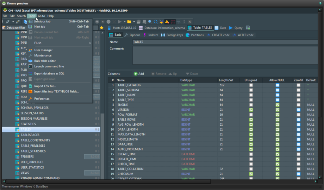Click the folder icon in the toolbar
This screenshot has width=324, height=190.
[129, 22]
